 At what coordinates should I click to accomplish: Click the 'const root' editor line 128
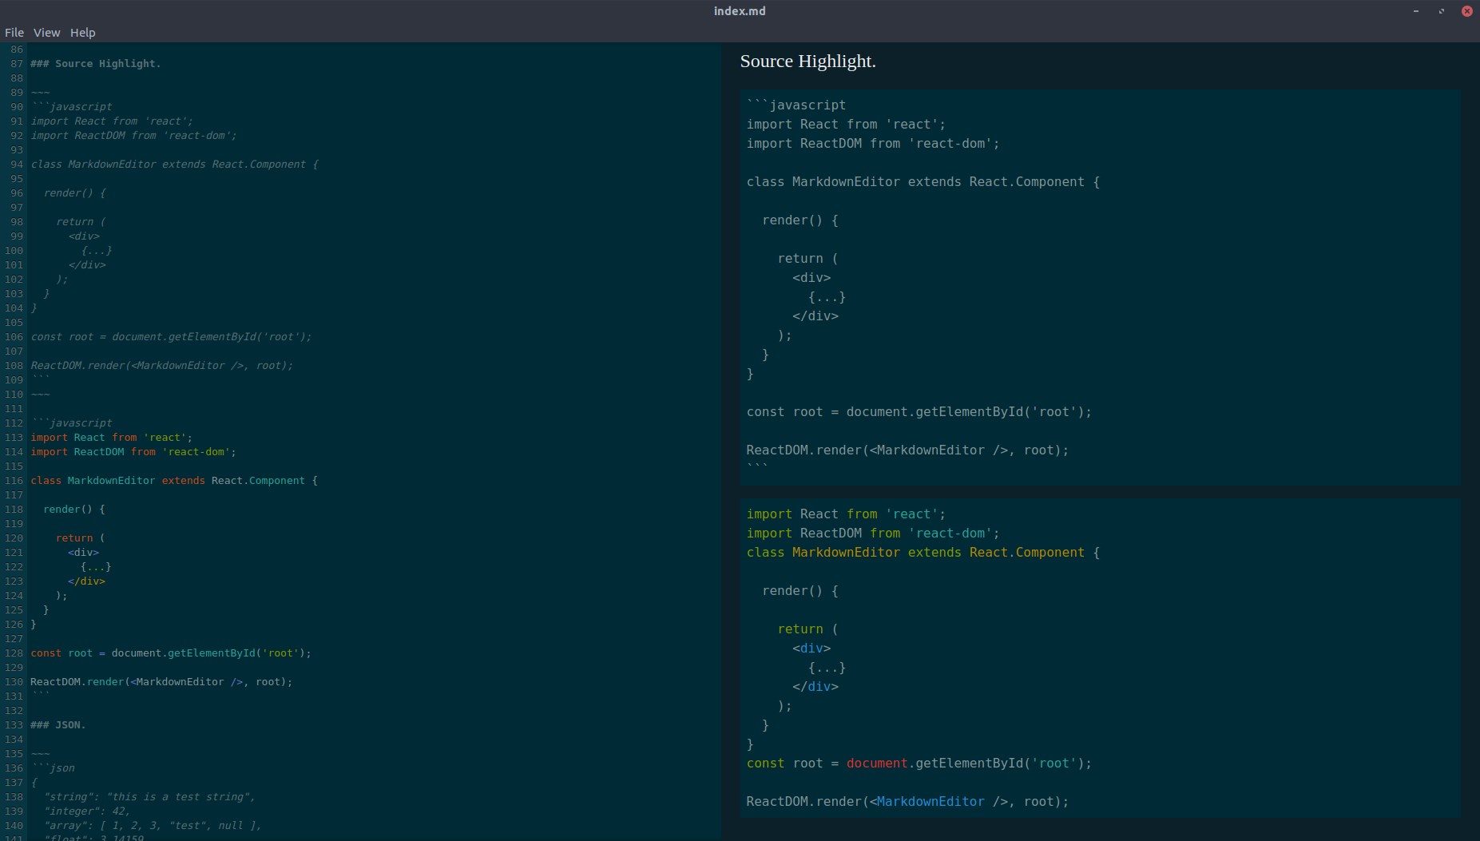pos(171,653)
